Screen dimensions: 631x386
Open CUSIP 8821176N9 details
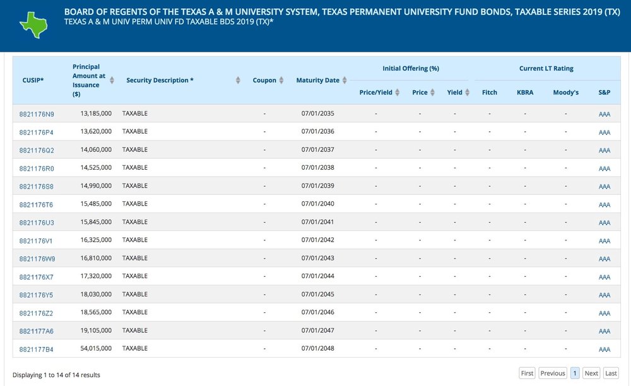tap(37, 114)
